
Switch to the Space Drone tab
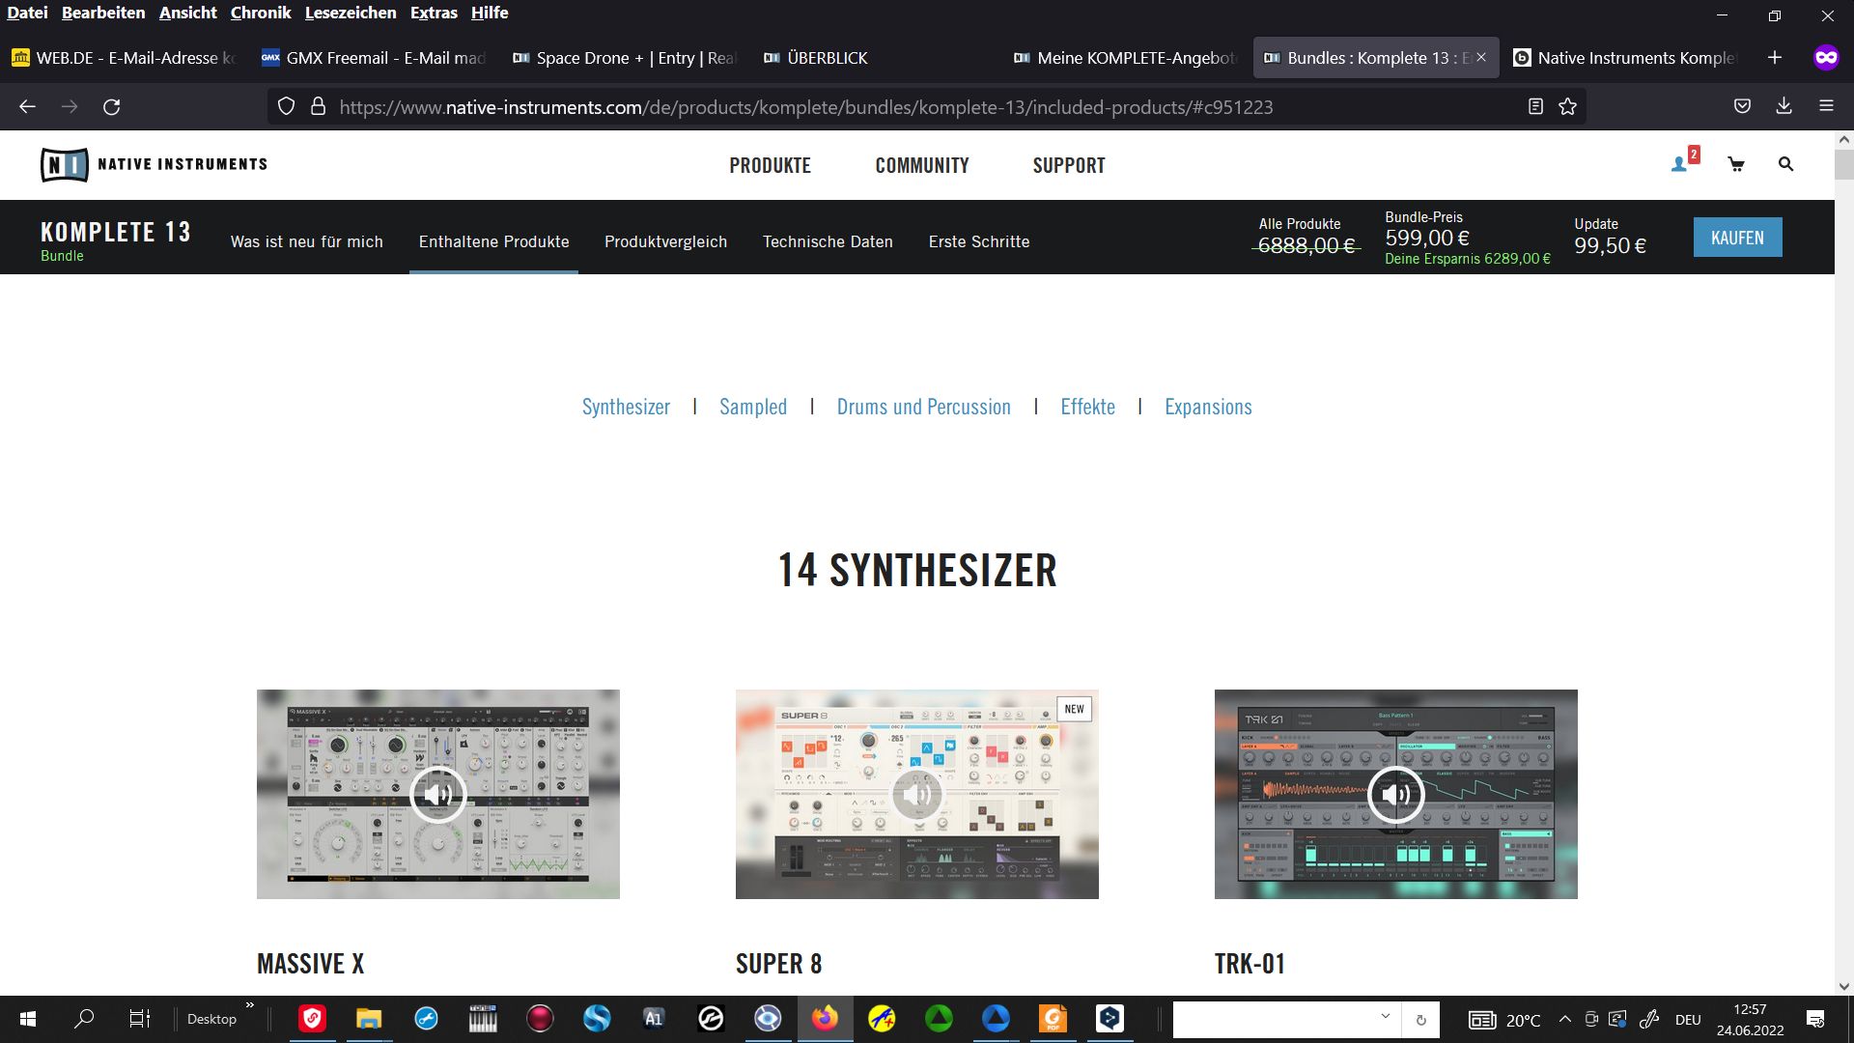[624, 58]
